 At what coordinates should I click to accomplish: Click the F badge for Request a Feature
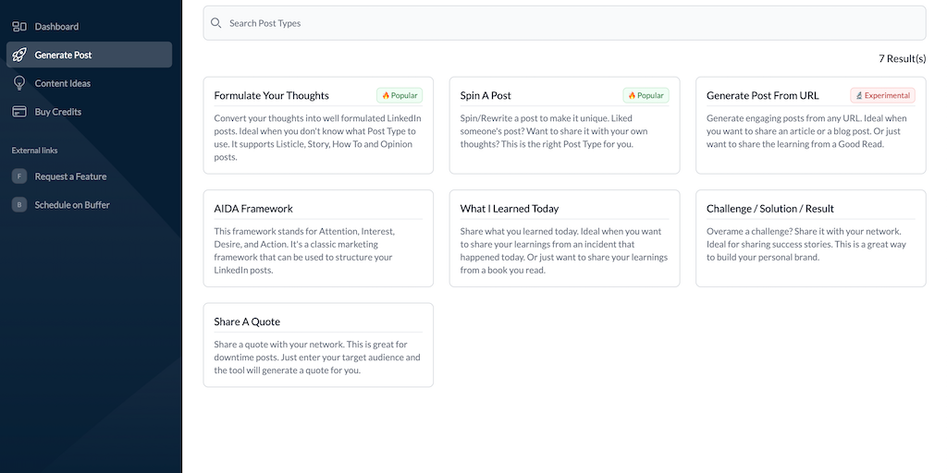(19, 176)
